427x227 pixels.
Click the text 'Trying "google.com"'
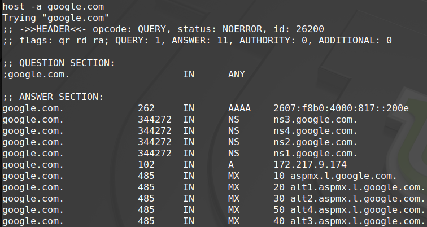56,18
